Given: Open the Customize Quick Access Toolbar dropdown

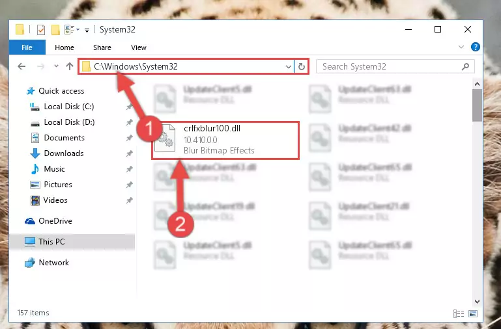Looking at the screenshot, I should pyautogui.click(x=87, y=31).
